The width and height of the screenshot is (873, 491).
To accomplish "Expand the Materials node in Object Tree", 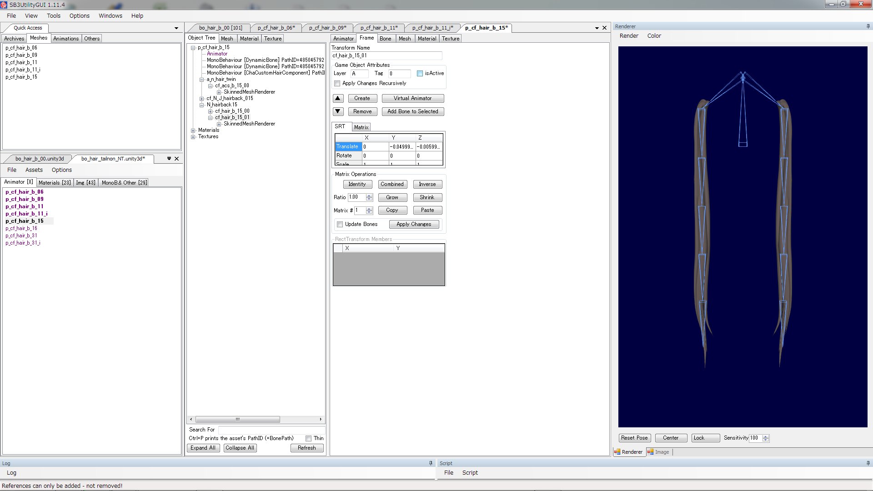I will [193, 130].
